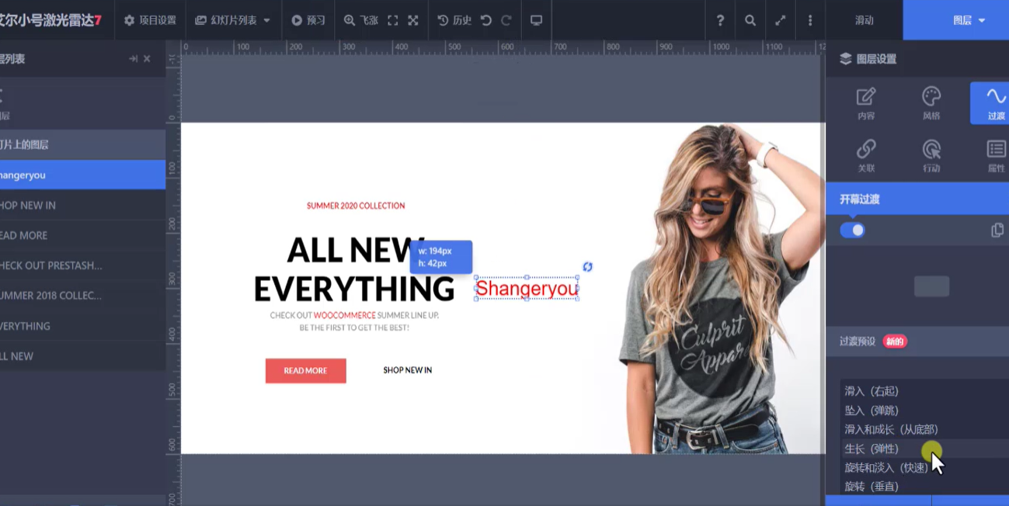Switch to the 滑动 tab
The width and height of the screenshot is (1009, 506).
pyautogui.click(x=864, y=20)
